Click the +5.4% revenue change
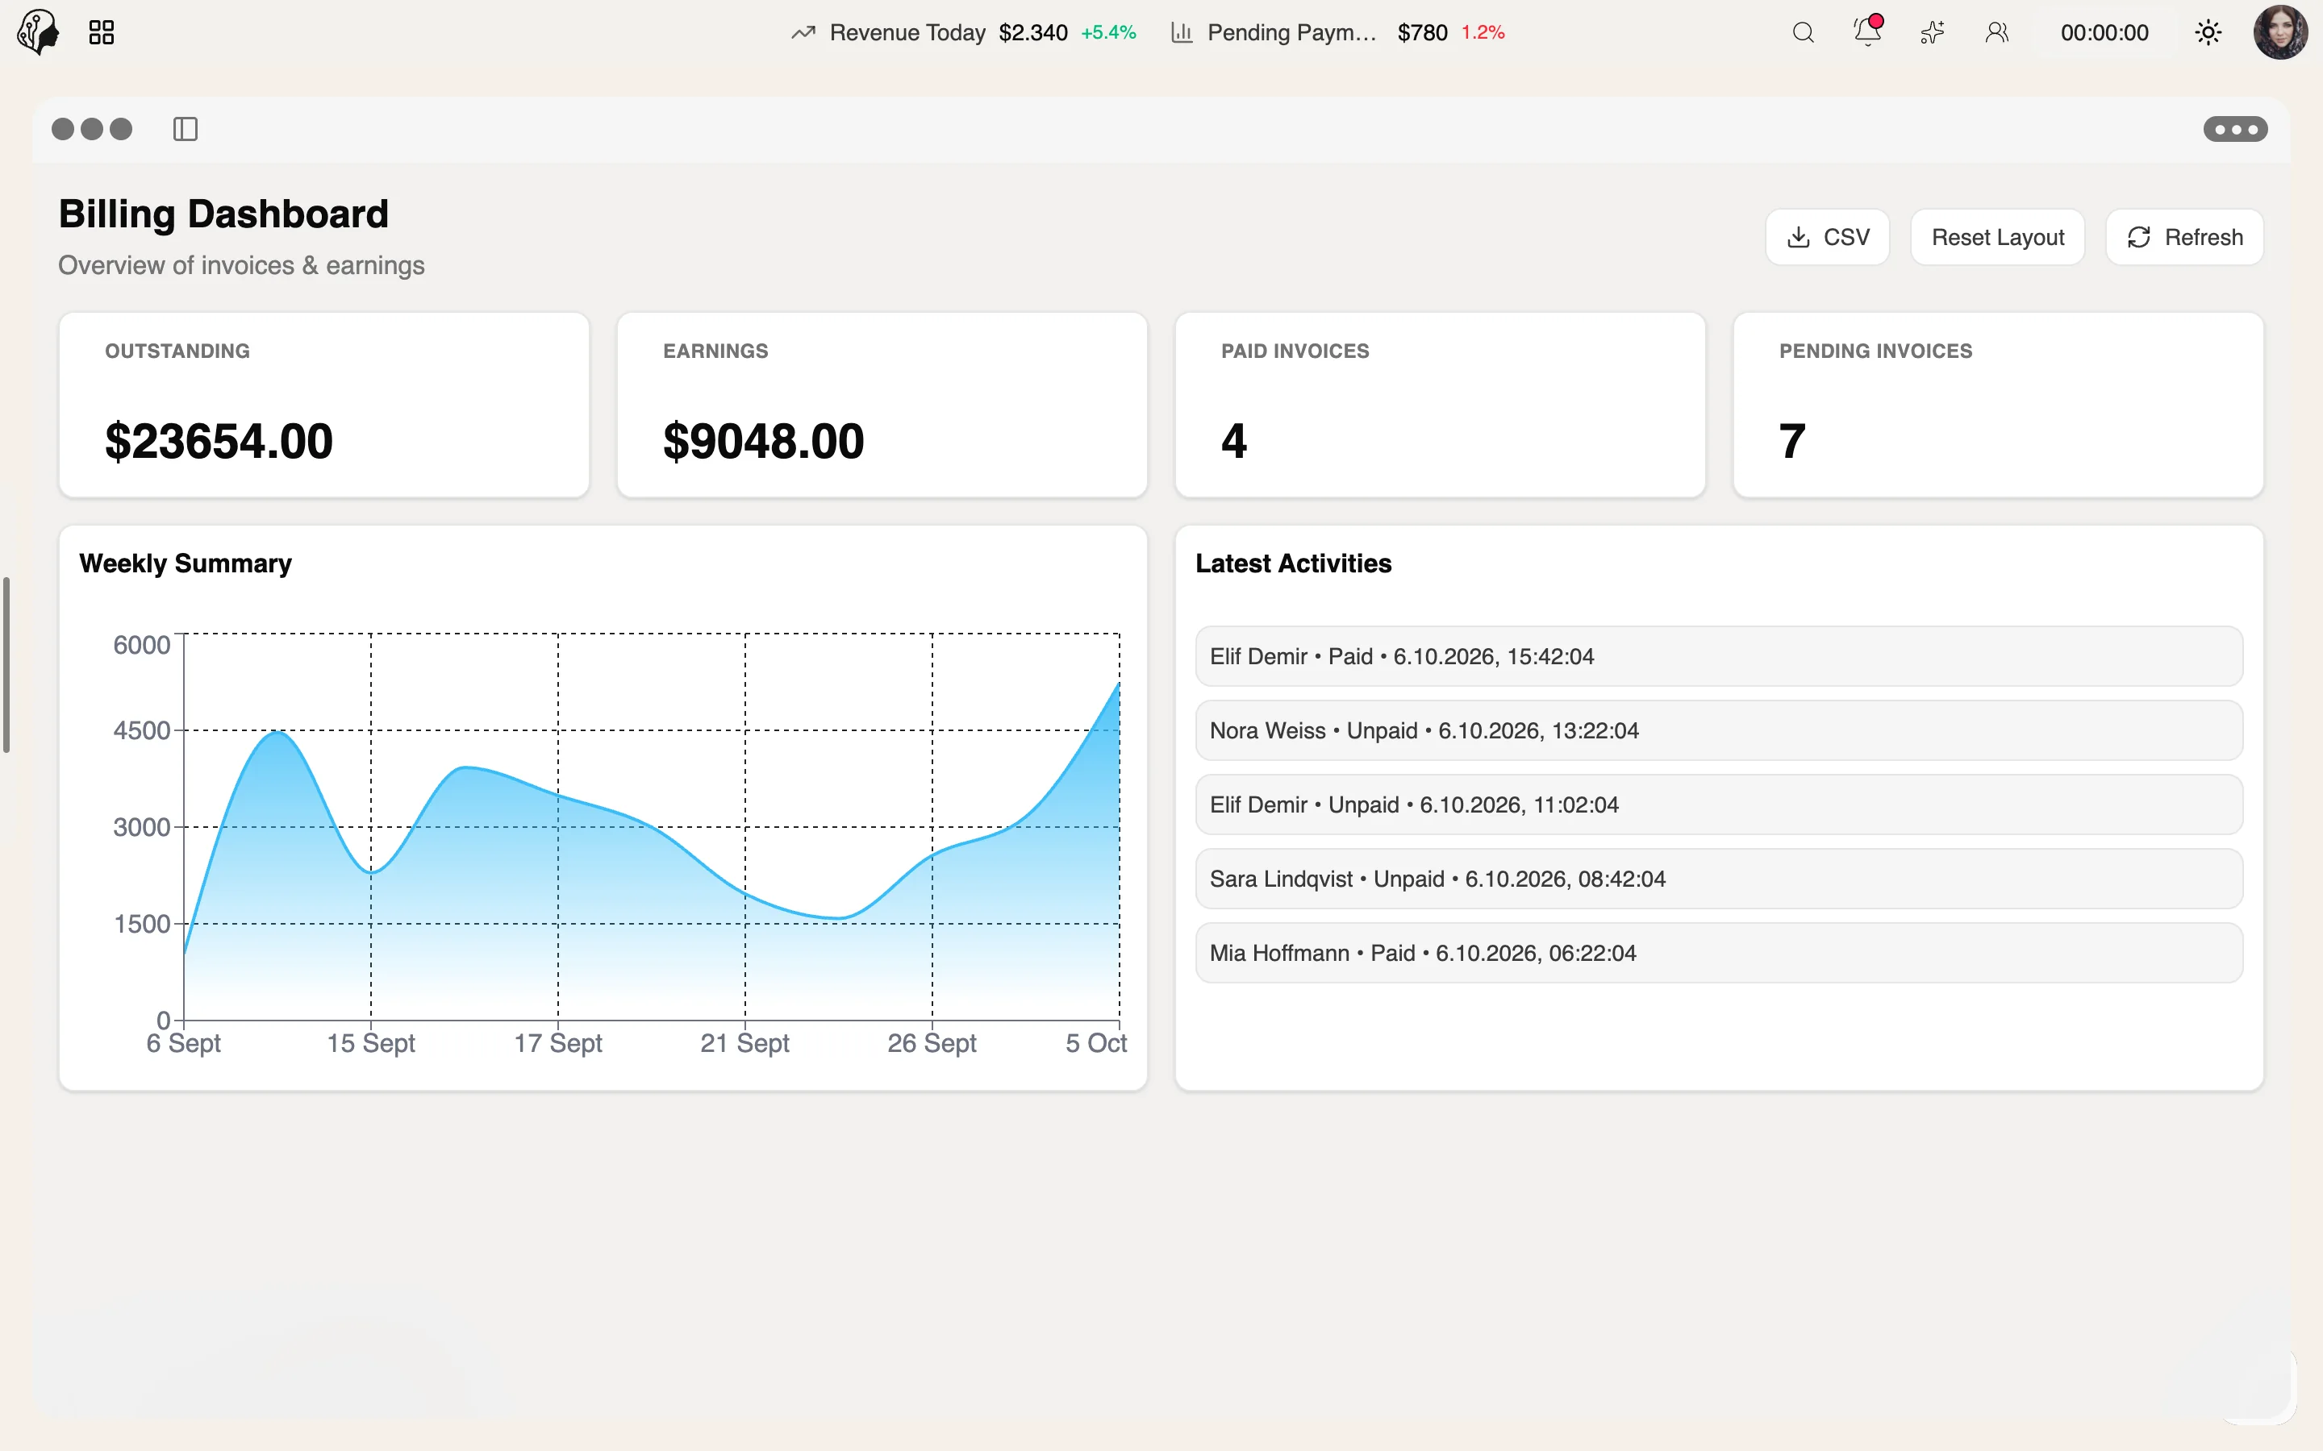2323x1451 pixels. (1109, 32)
